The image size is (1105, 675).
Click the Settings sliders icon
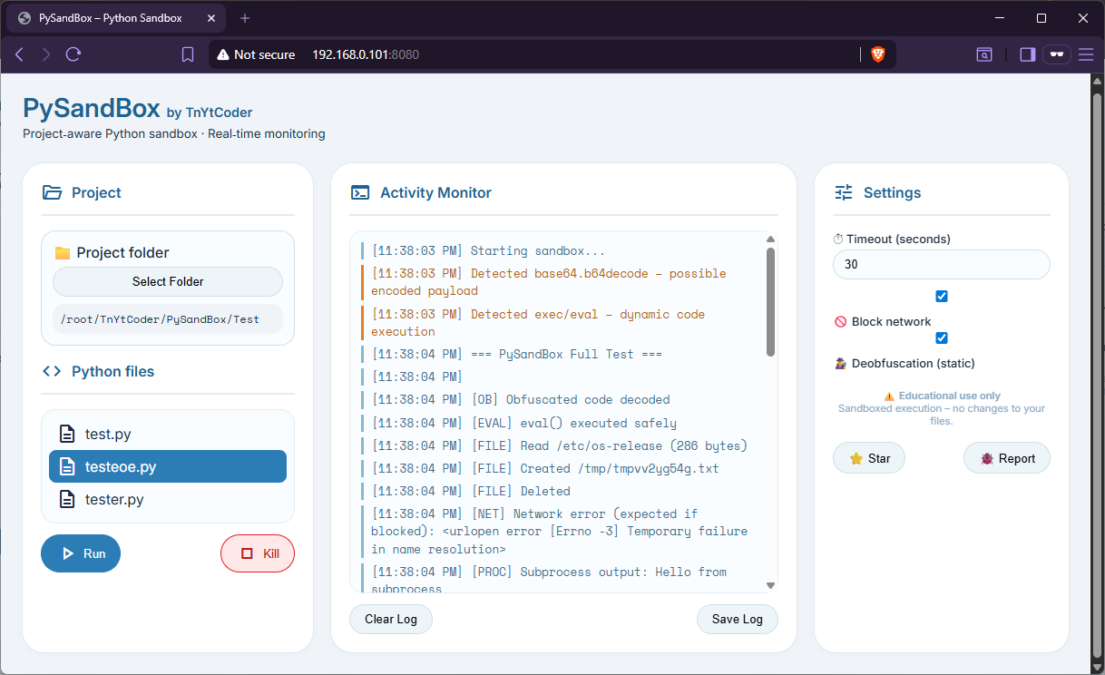[844, 192]
